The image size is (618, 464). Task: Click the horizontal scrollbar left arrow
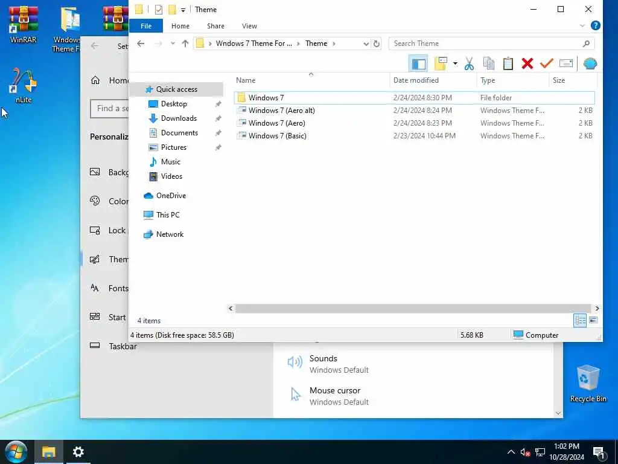pos(231,309)
